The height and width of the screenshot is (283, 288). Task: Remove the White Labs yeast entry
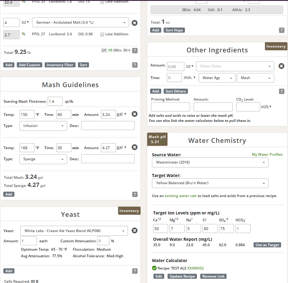coord(135,231)
